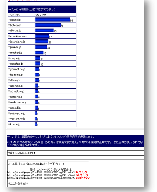Screen dimensions: 157x192
Task: Click the red 308クリック count
Action: tap(83, 178)
